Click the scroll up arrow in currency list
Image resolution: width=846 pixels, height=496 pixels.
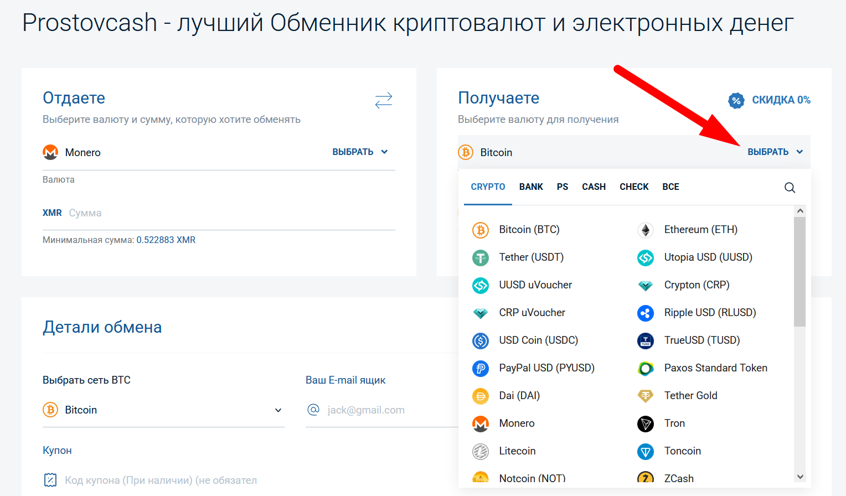[x=799, y=211]
